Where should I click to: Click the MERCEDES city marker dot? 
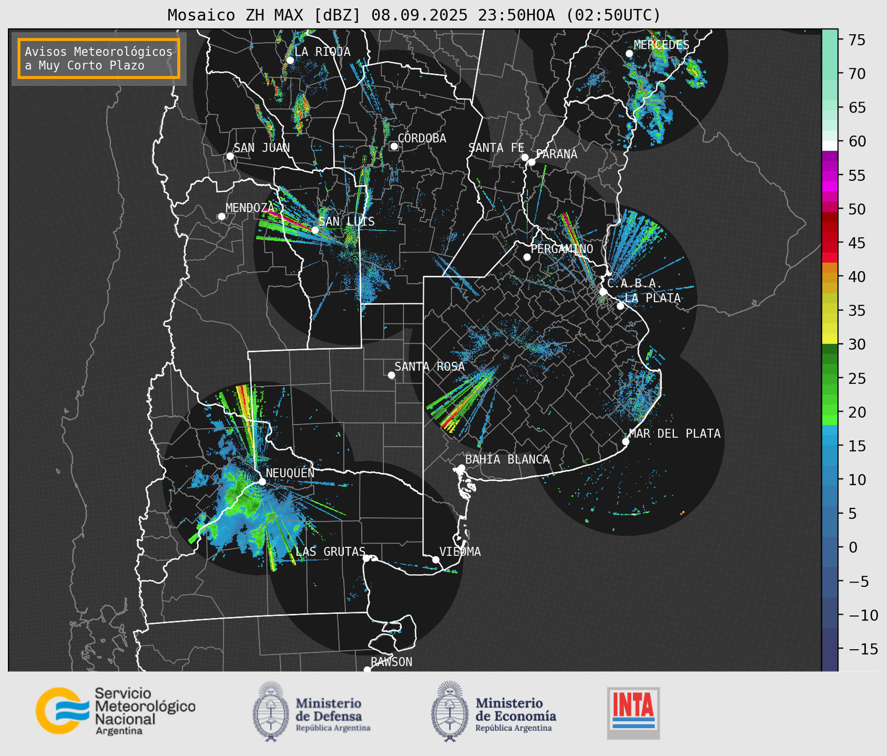(629, 54)
